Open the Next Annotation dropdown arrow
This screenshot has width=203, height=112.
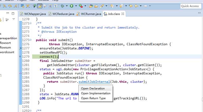(117, 6)
